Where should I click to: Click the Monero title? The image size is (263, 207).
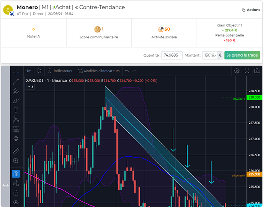coord(27,7)
